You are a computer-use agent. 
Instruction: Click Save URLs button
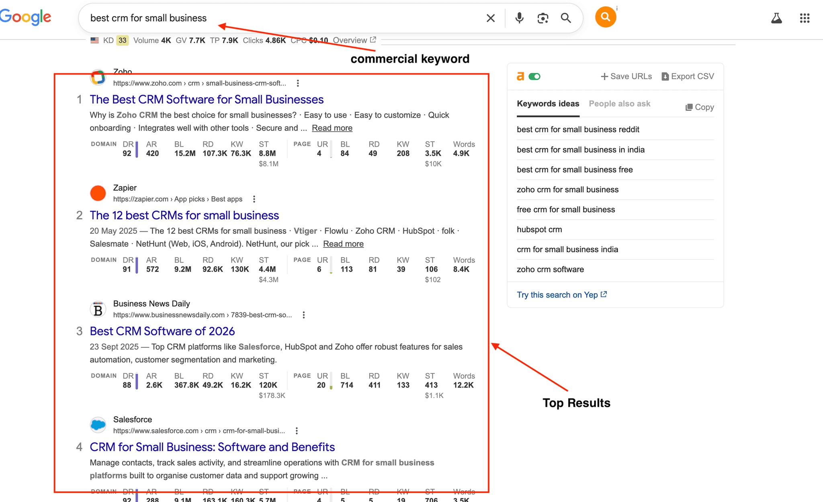[x=626, y=76]
